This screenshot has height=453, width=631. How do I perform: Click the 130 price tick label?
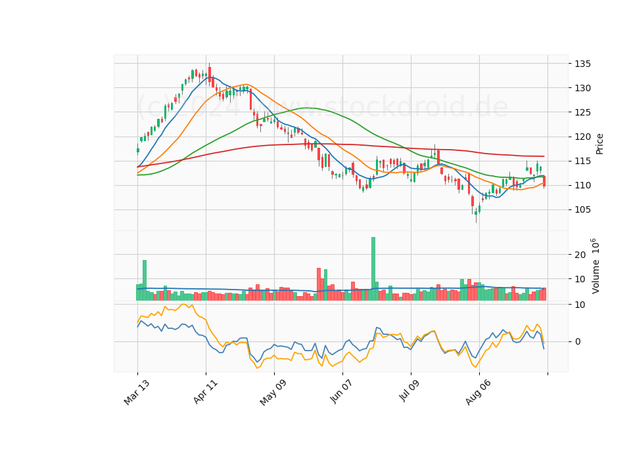(583, 88)
